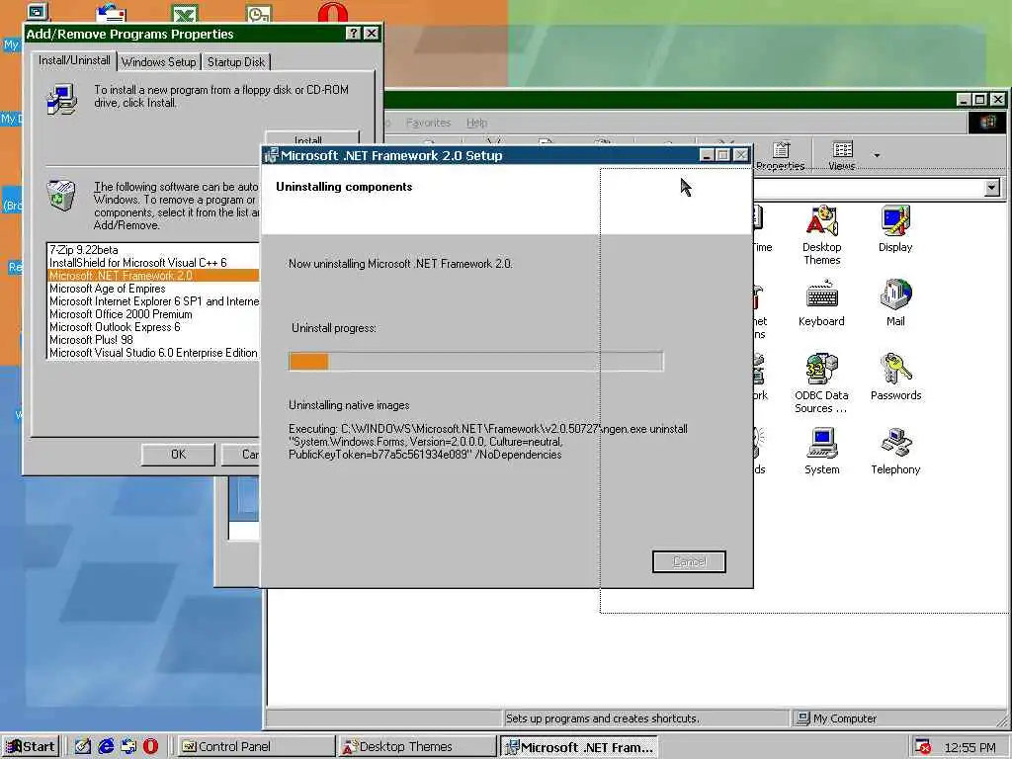Click the .NET Framework Setup title bar icon

click(x=271, y=155)
